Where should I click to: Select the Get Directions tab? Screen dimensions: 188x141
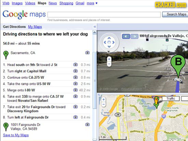(14, 27)
